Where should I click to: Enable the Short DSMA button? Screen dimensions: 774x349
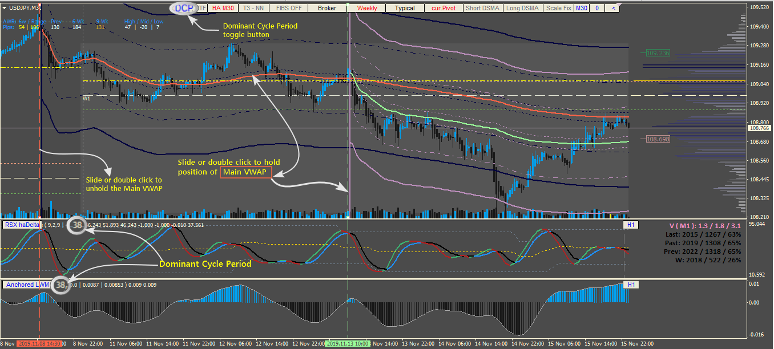click(483, 8)
